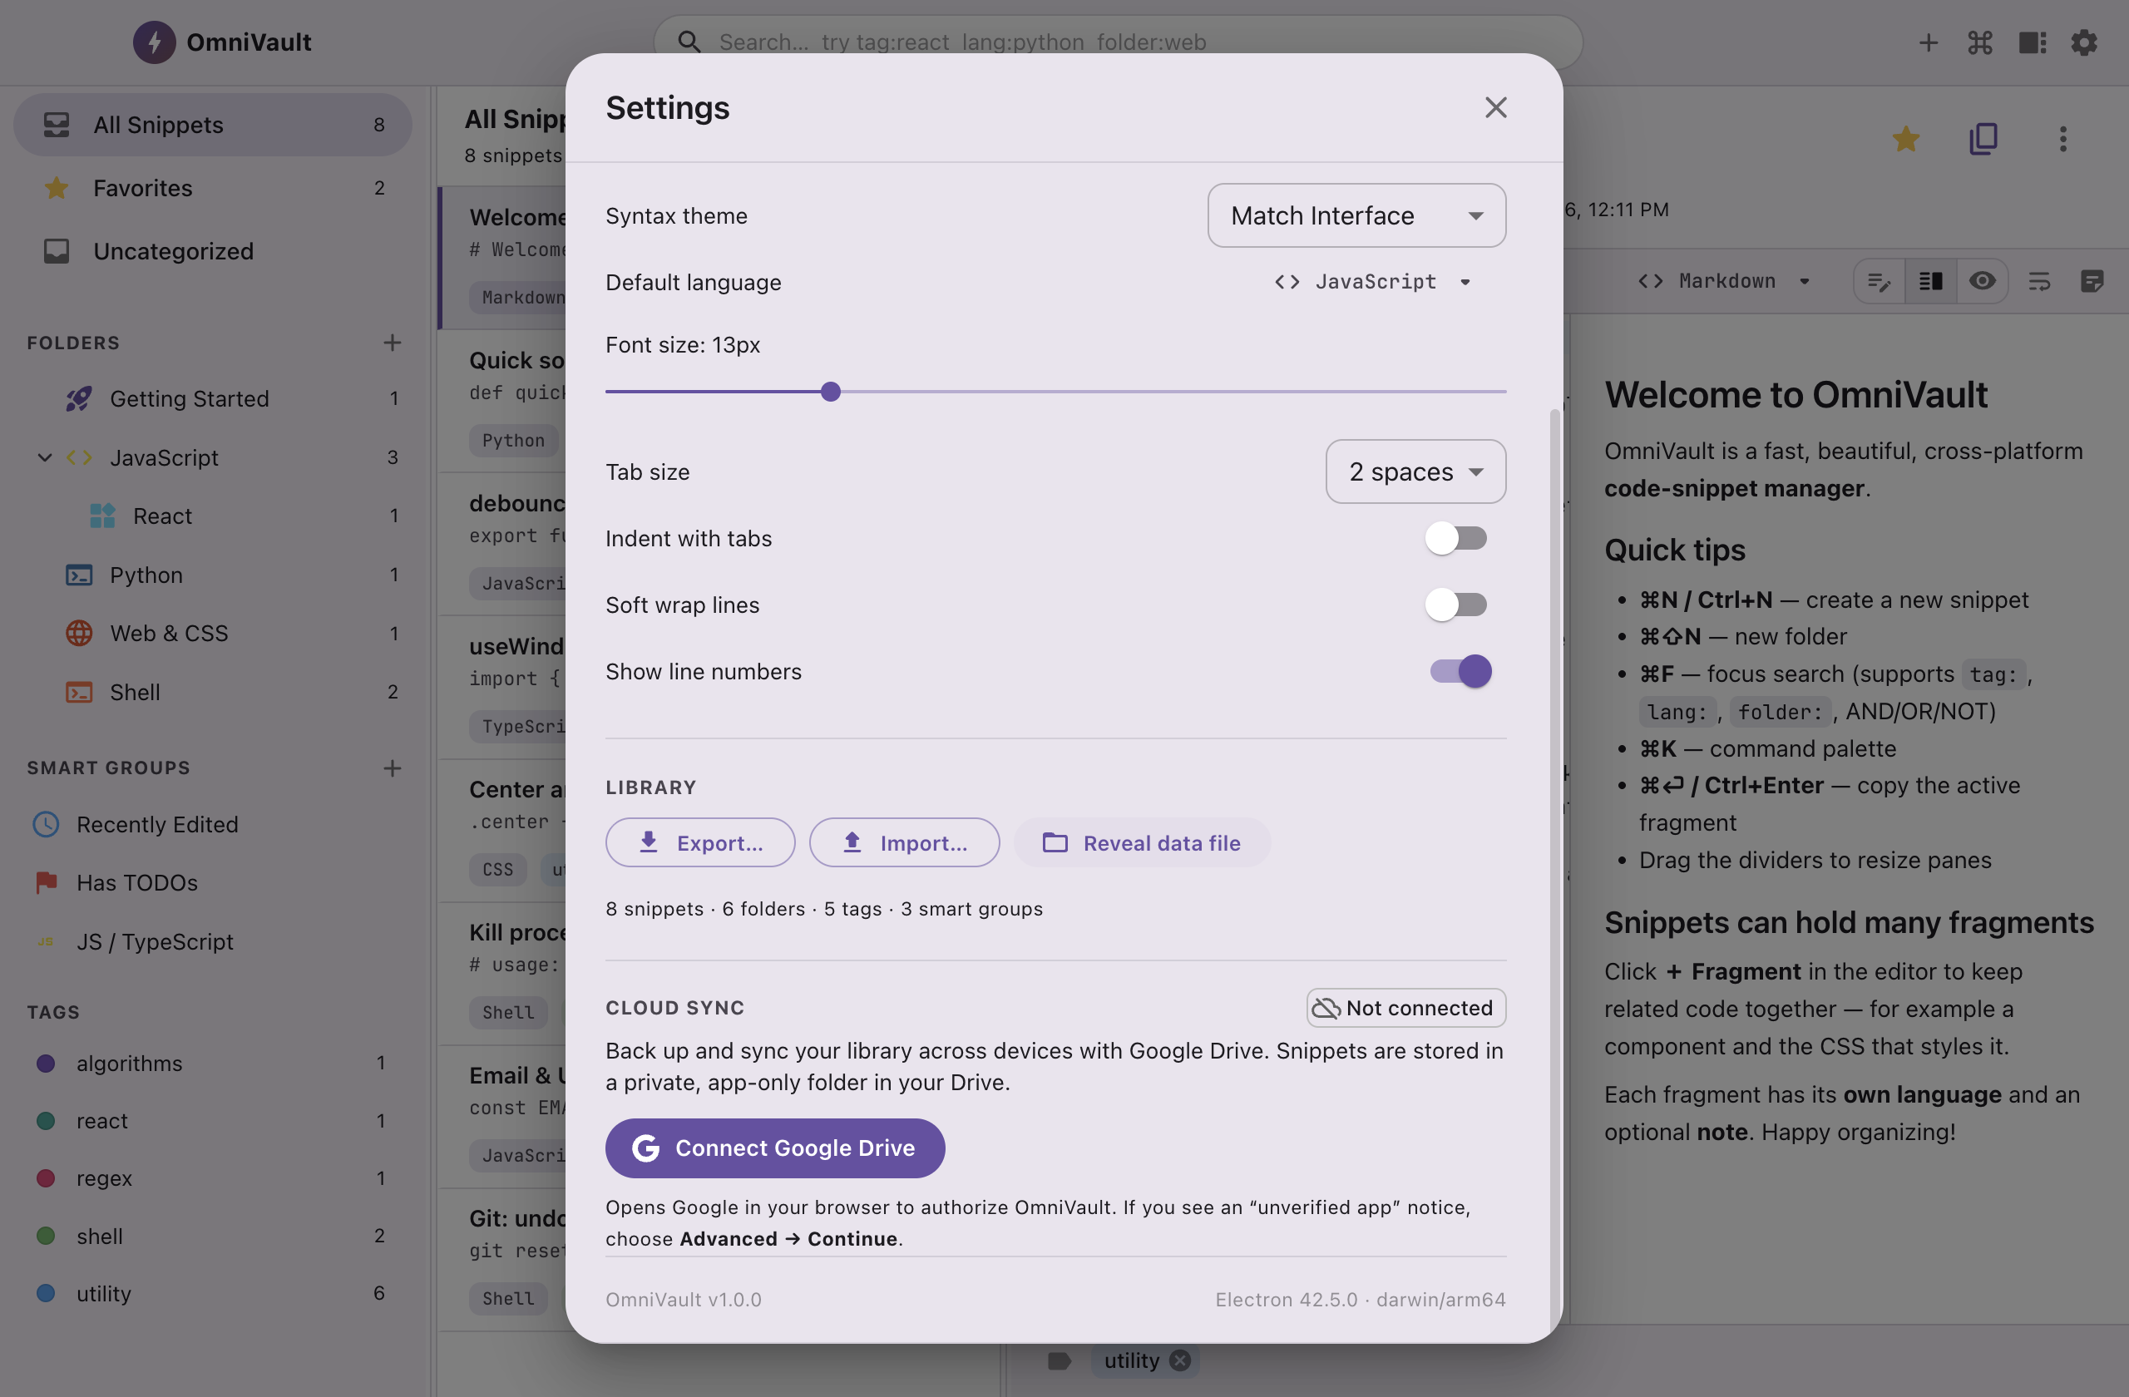2129x1397 pixels.
Task: Enable Indent with tabs switch
Action: pos(1456,538)
